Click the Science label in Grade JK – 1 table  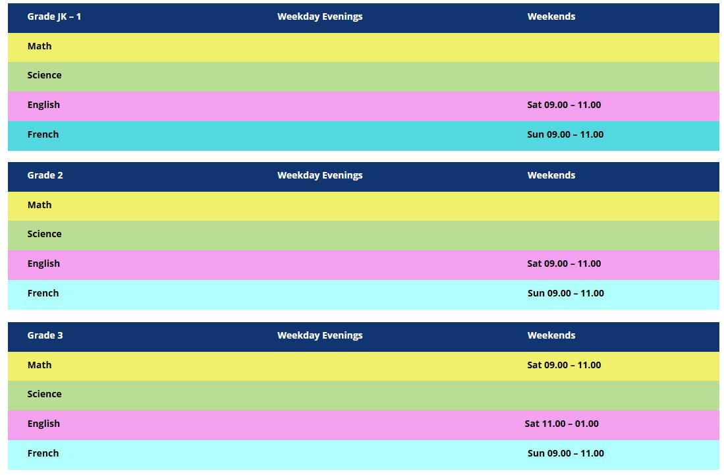click(x=44, y=75)
